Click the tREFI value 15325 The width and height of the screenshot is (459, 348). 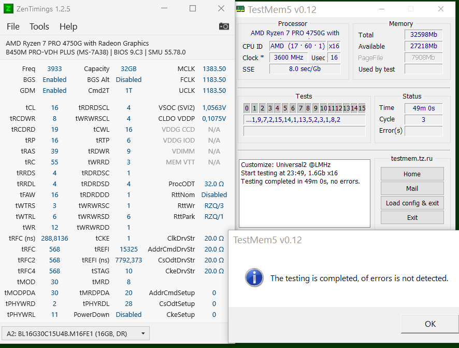tap(128, 249)
